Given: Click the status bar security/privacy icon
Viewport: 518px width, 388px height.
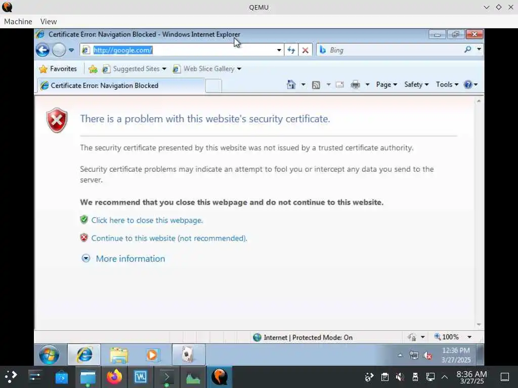Looking at the screenshot, I should click(412, 337).
